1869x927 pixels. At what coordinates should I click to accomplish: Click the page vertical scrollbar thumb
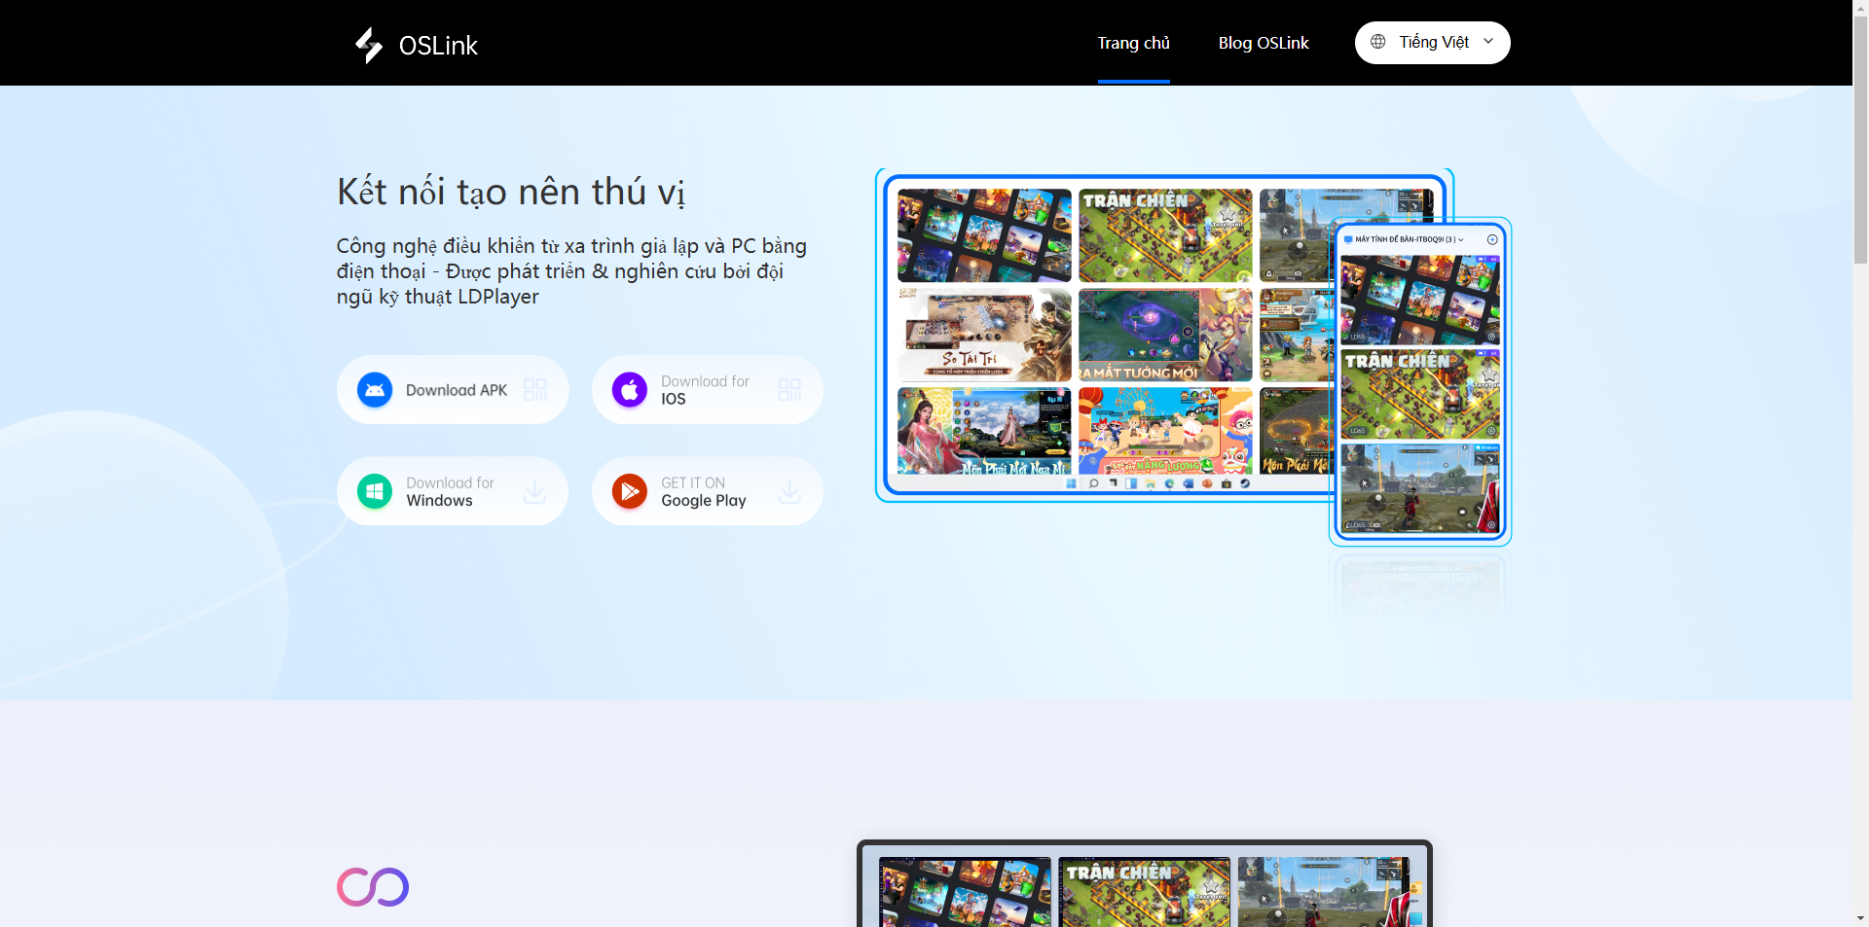pyautogui.click(x=1860, y=136)
